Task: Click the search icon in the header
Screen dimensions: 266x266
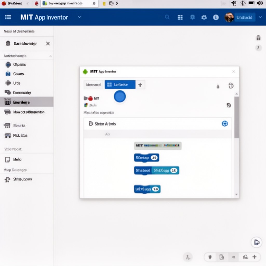Action: (167, 17)
